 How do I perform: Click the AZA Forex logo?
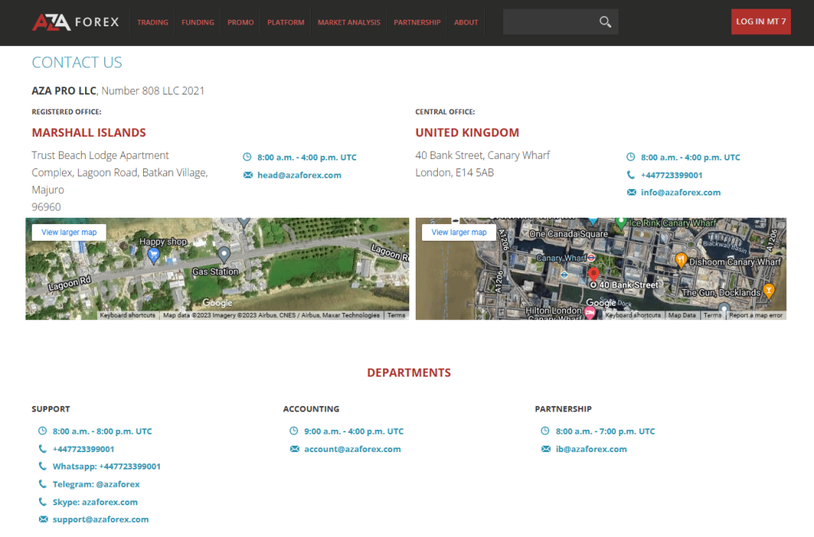pyautogui.click(x=76, y=21)
